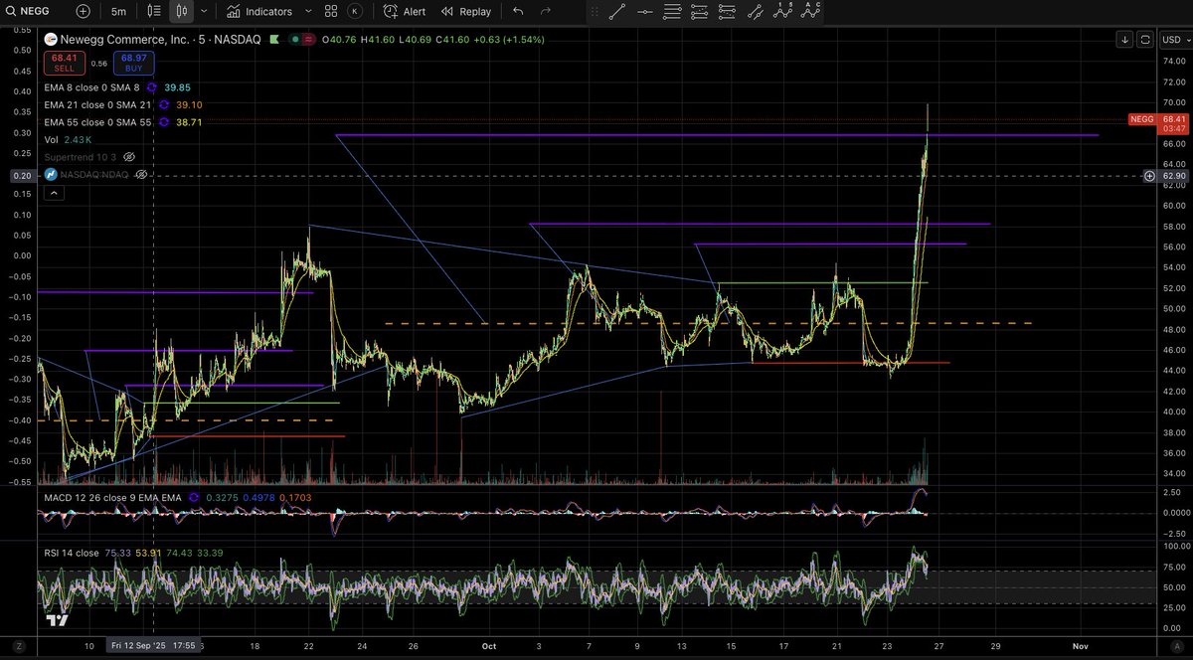Click the refresh icon next to EMA 8
This screenshot has height=660, width=1193.
point(151,86)
